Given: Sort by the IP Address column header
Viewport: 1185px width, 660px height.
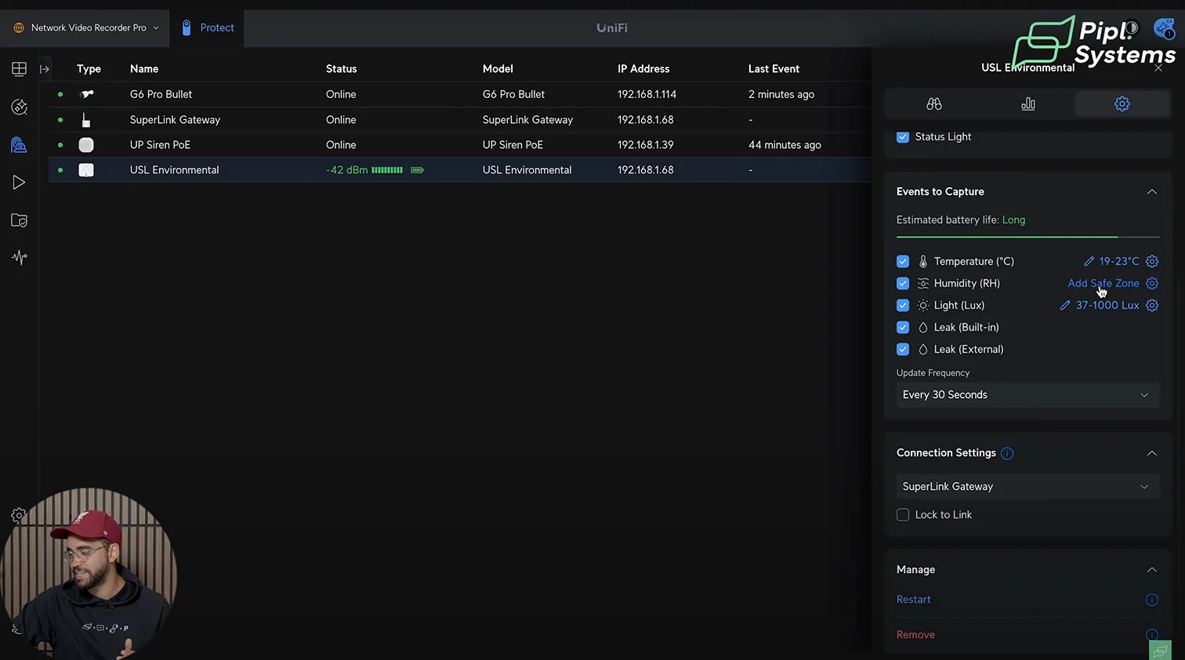Looking at the screenshot, I should click(643, 69).
